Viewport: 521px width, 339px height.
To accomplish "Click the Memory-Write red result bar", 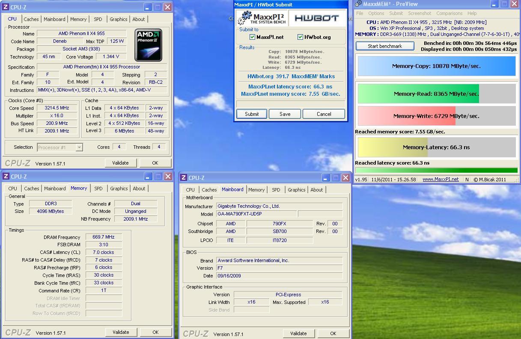I will coord(407,116).
